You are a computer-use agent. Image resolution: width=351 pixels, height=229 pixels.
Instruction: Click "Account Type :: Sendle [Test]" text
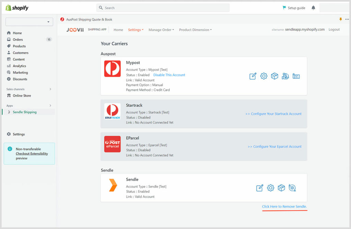(x=146, y=187)
